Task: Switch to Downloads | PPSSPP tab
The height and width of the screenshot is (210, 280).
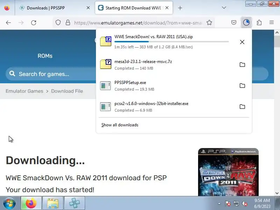Action: (55, 8)
